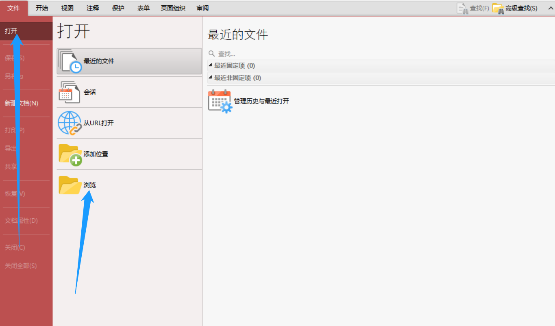Open the 页面组织 tab

coord(173,8)
